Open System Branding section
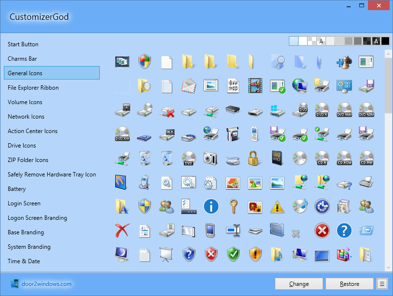This screenshot has height=296, width=393. point(29,247)
